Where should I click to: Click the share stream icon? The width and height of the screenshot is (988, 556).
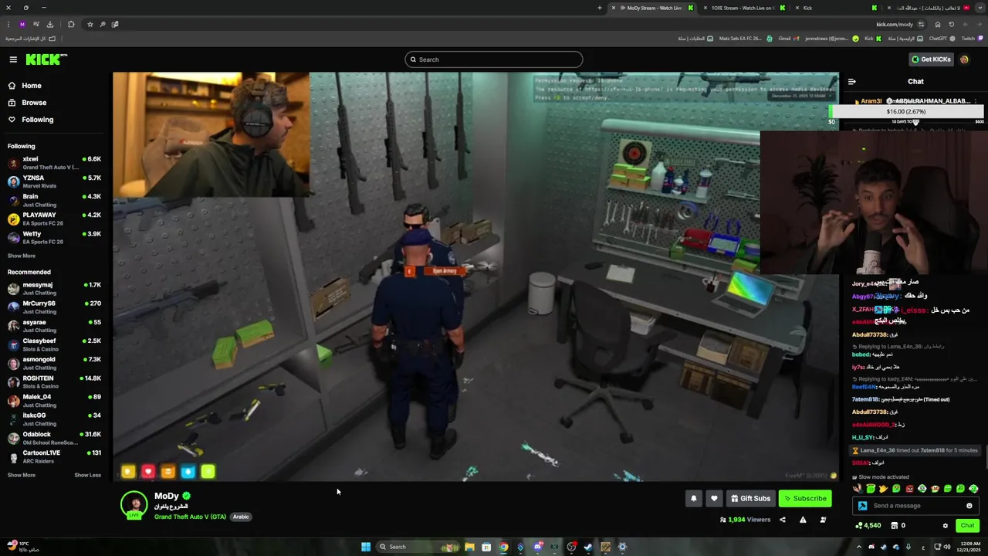point(782,520)
